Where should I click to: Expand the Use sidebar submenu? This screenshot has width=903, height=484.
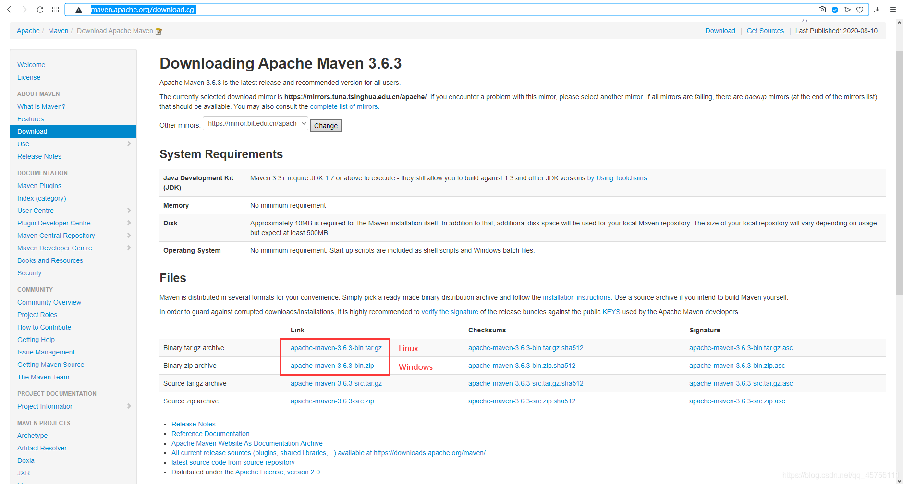click(x=129, y=144)
